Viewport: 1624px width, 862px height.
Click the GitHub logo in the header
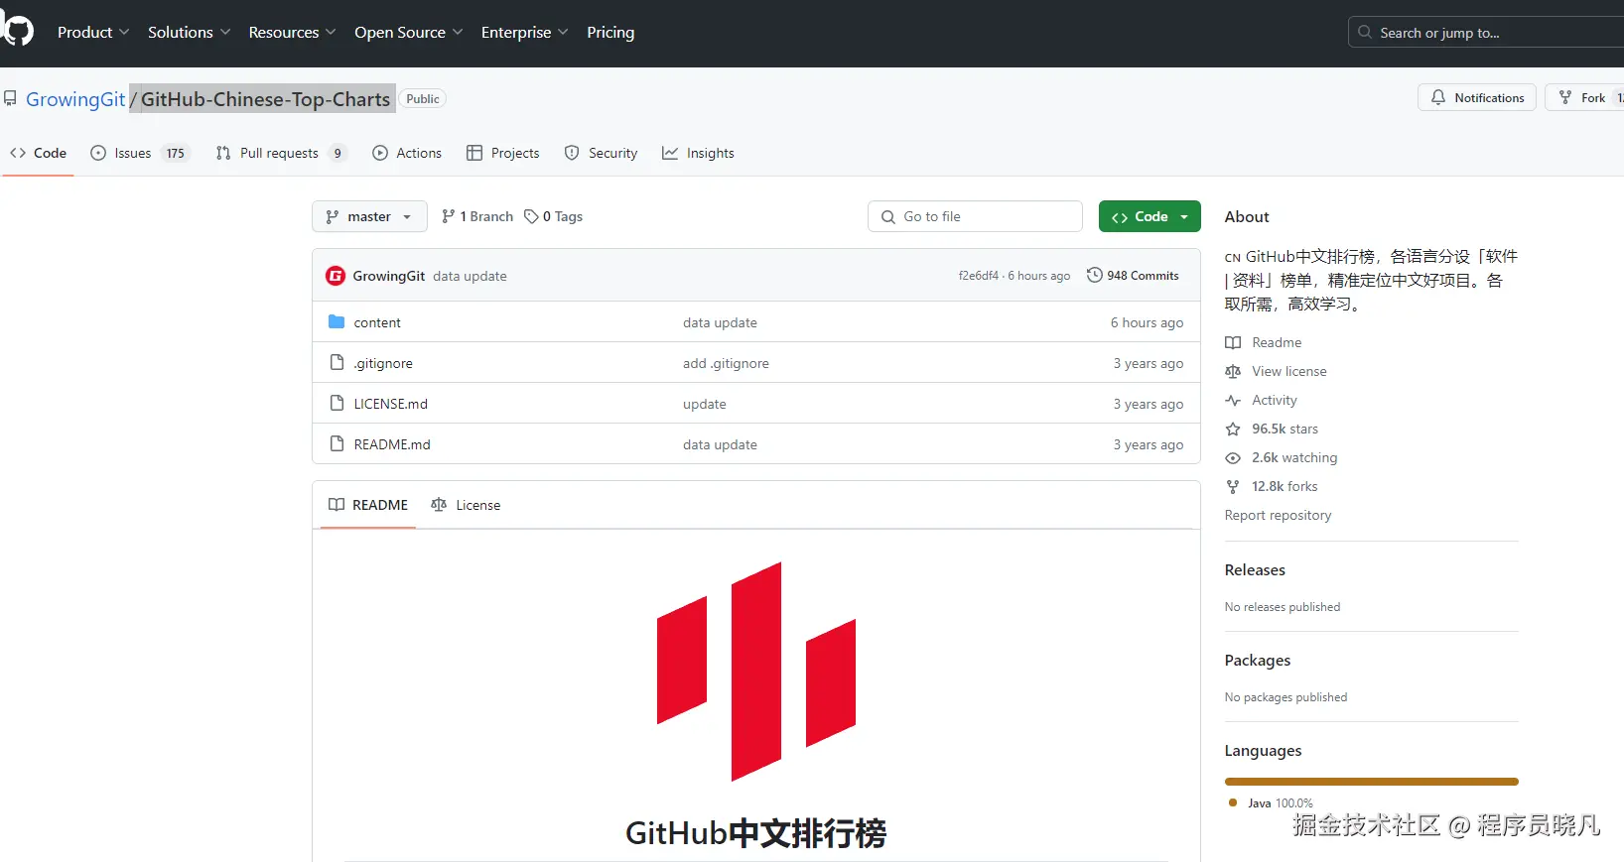coord(17,31)
